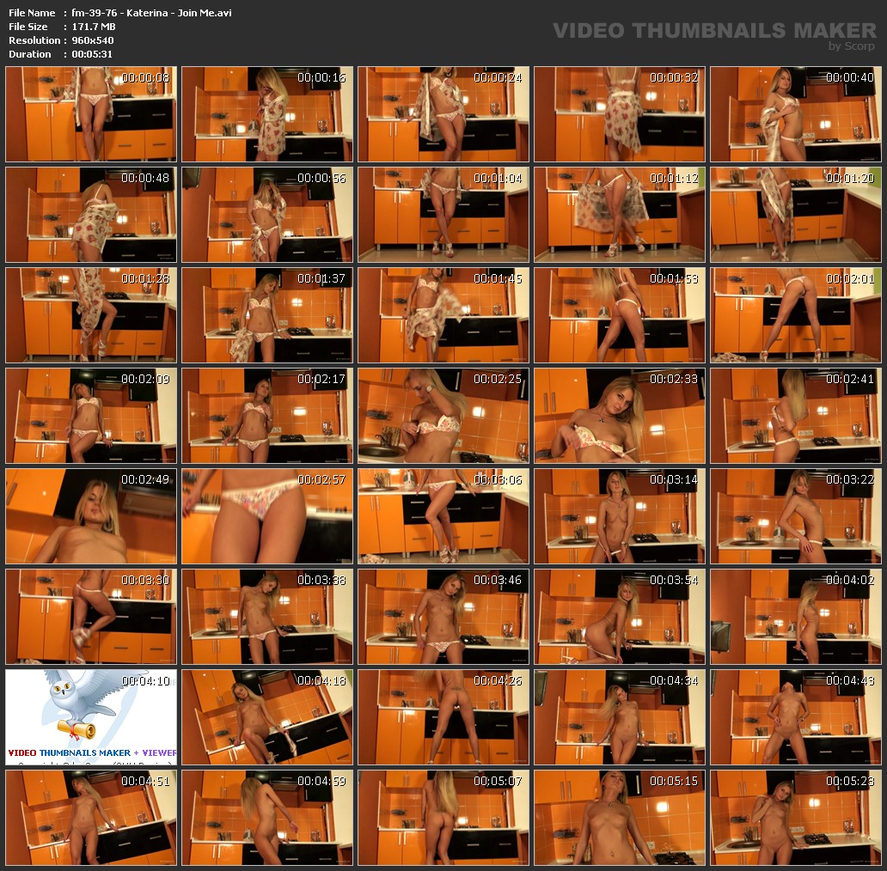Click the File Size value 171.7 MB
This screenshot has height=871, width=887.
(x=94, y=27)
